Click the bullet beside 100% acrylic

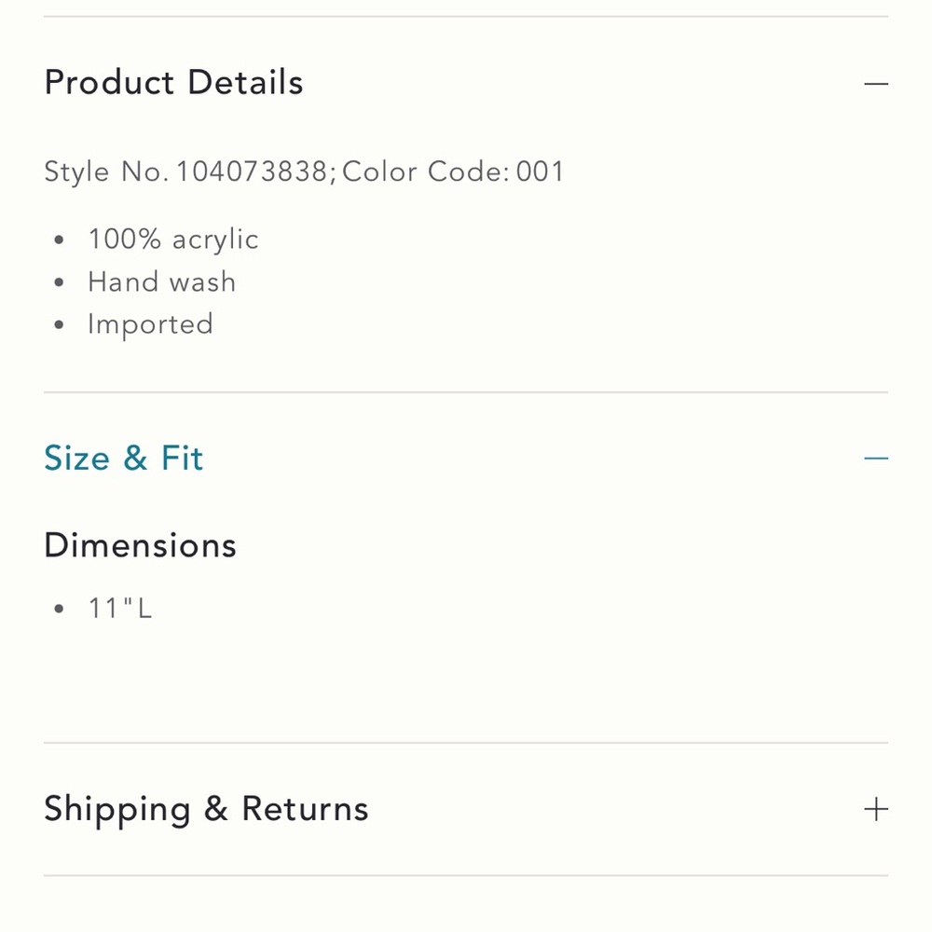pos(58,240)
